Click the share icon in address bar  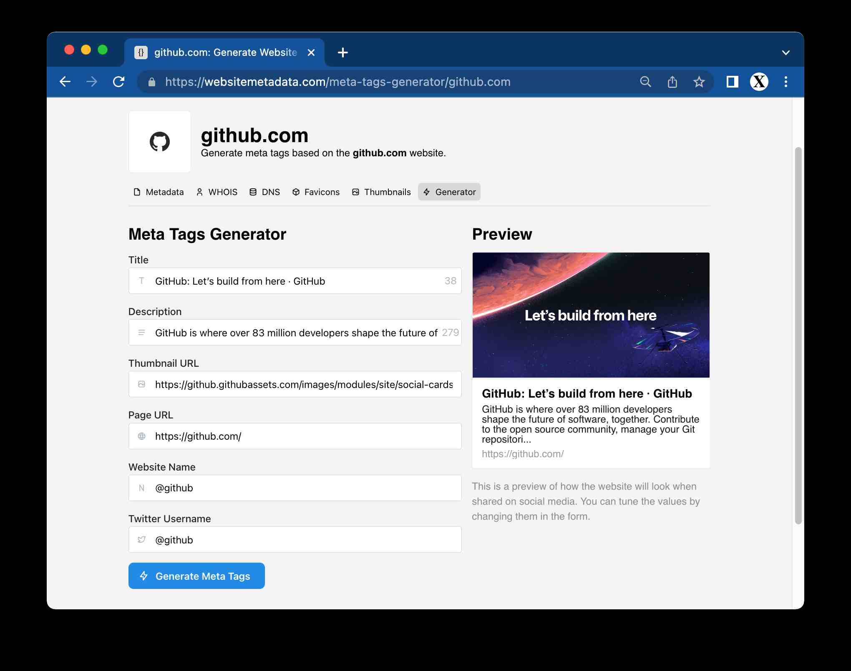coord(672,82)
